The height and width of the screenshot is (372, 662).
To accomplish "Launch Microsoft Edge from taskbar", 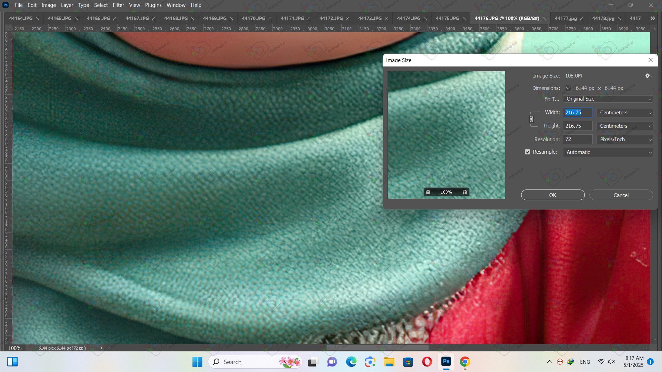I will coord(351,362).
